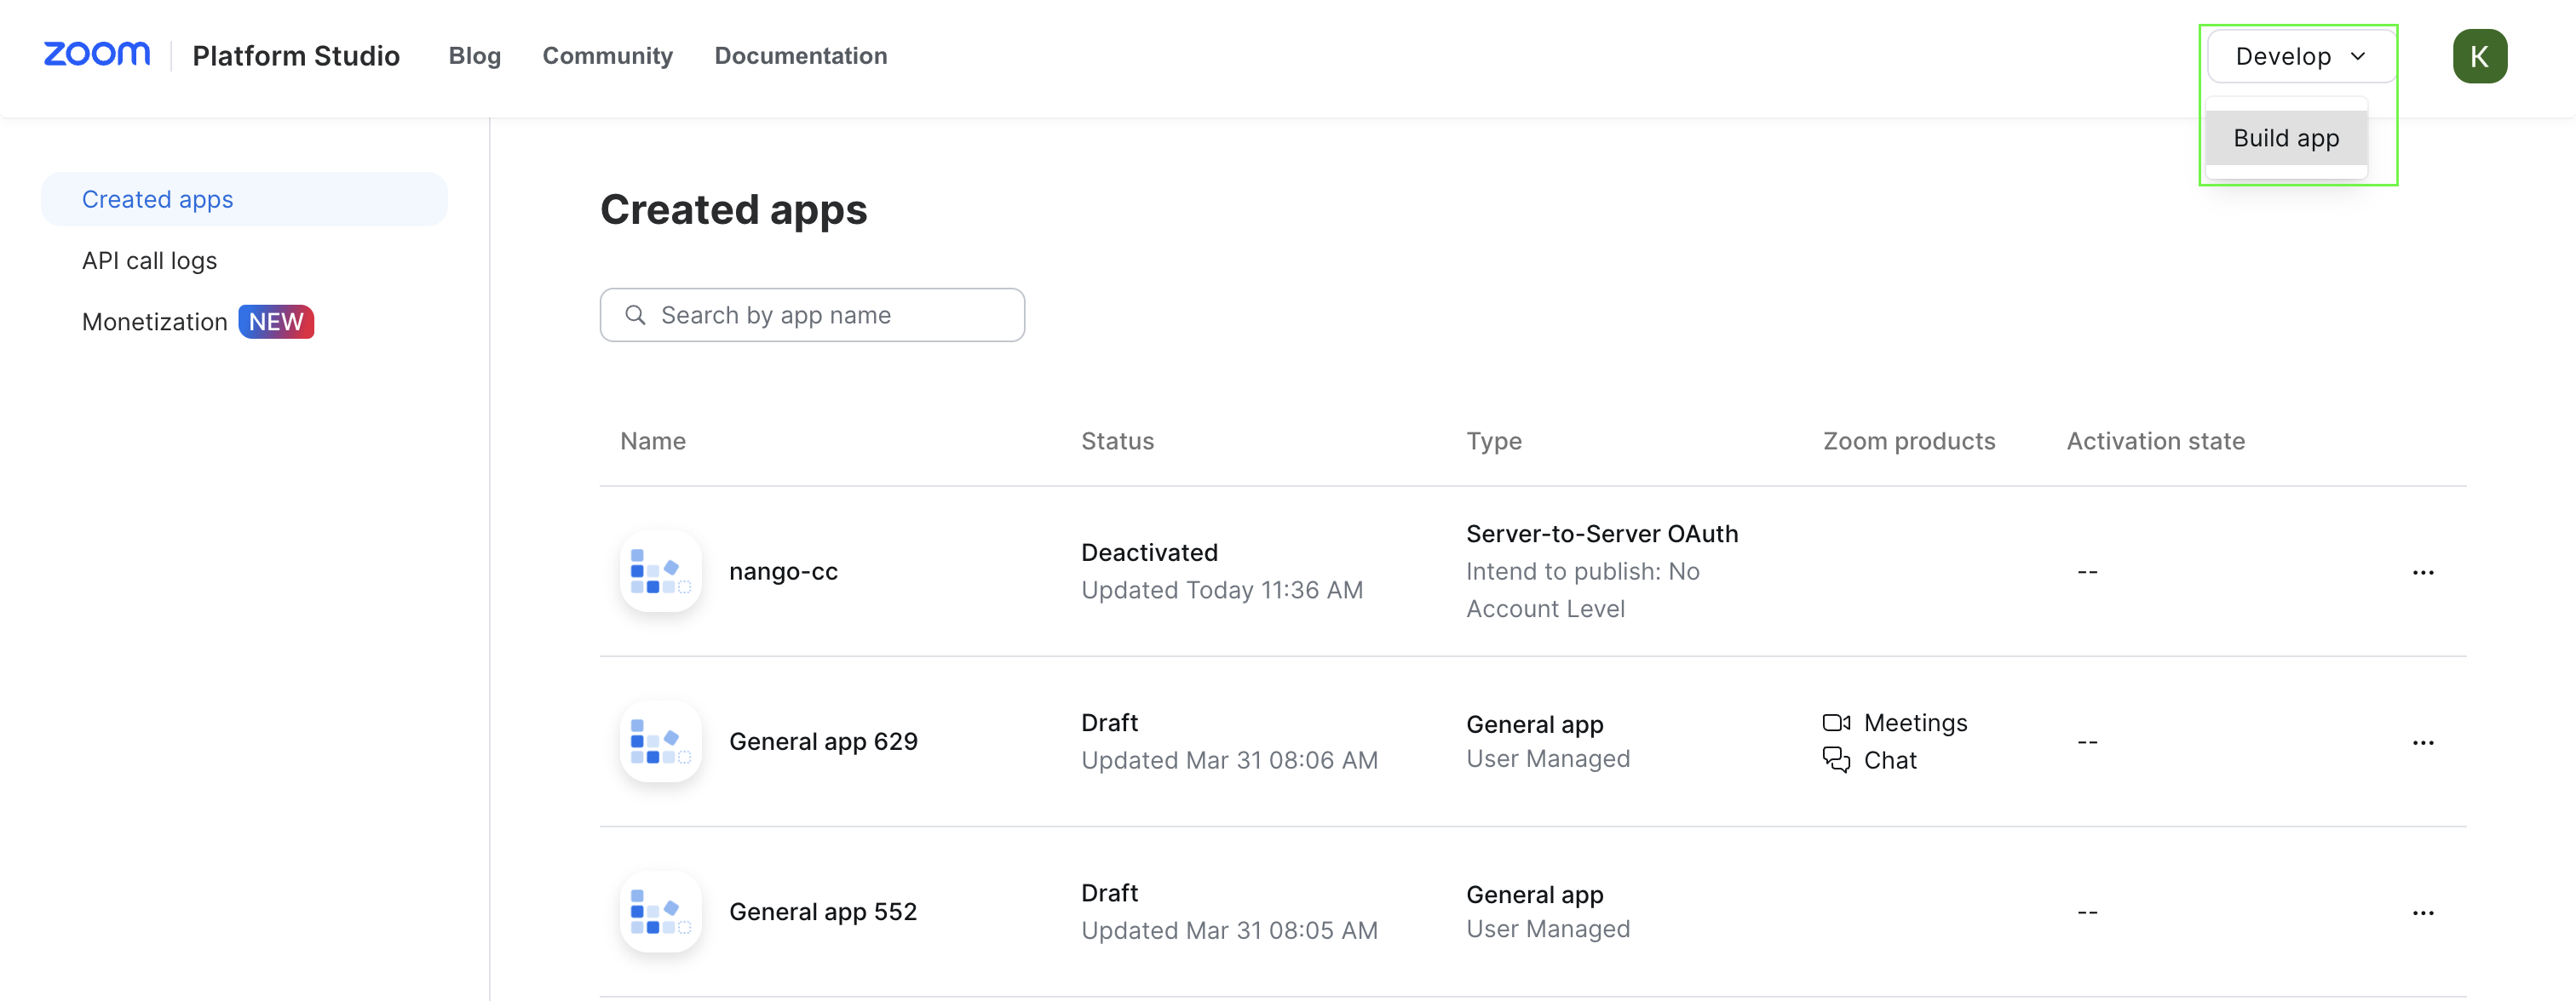This screenshot has height=1001, width=2576.
Task: Click User Managed for General app 552
Action: pos(1548,929)
